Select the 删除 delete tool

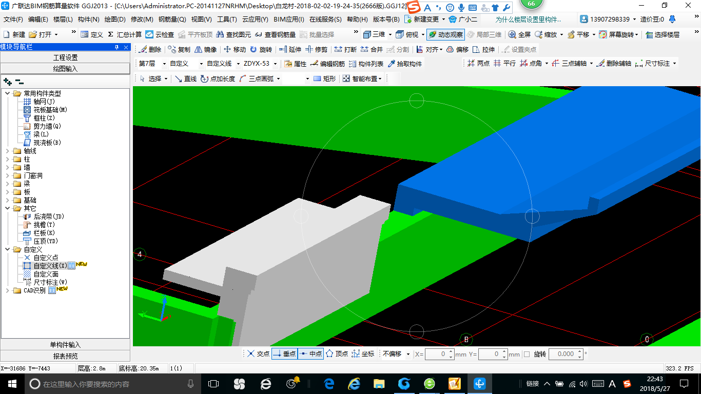(150, 50)
